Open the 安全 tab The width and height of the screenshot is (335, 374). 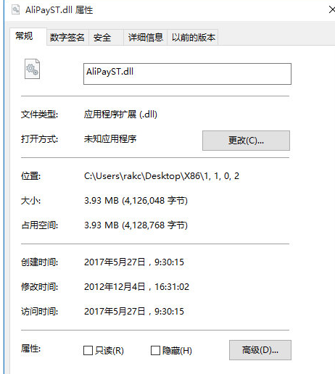106,38
